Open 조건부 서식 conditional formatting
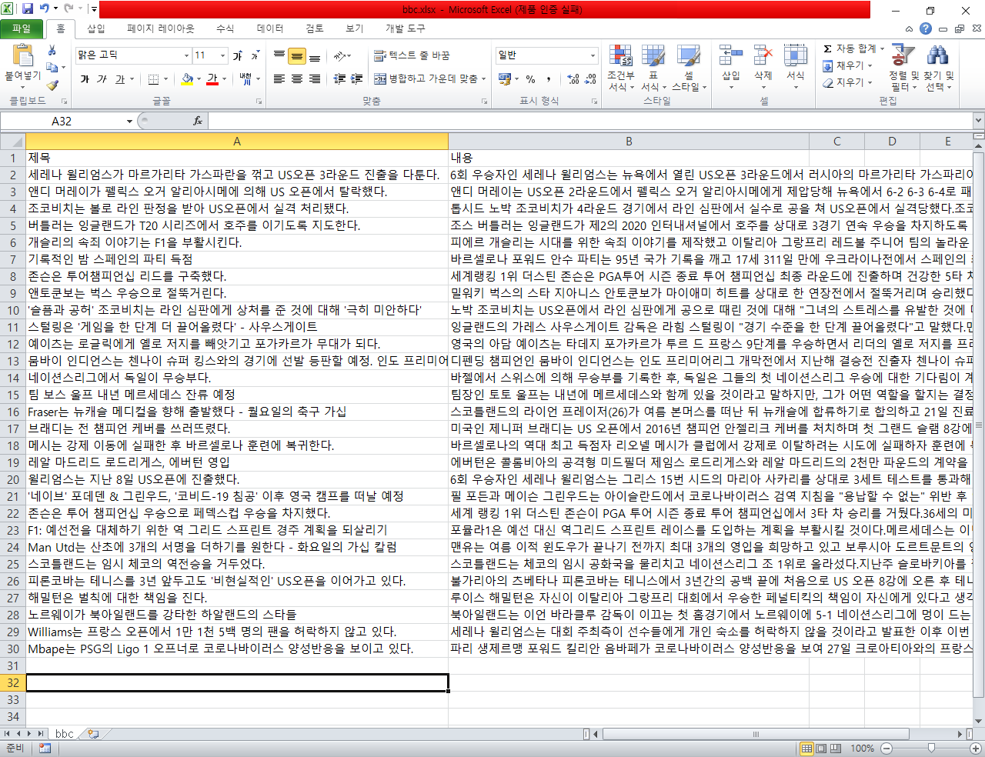Screen dimensions: 985x757 [x=620, y=68]
